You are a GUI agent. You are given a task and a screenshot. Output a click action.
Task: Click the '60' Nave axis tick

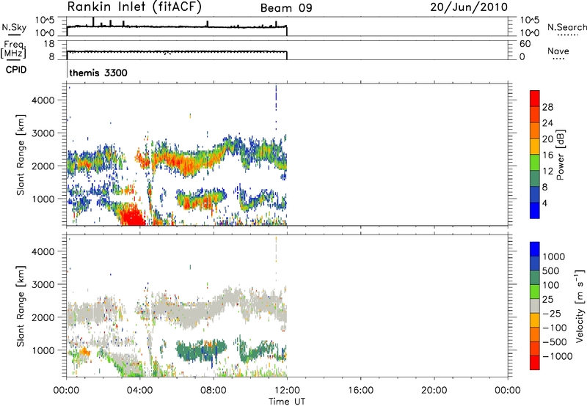click(x=525, y=44)
